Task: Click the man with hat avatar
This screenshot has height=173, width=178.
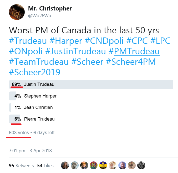Action: click(x=84, y=165)
